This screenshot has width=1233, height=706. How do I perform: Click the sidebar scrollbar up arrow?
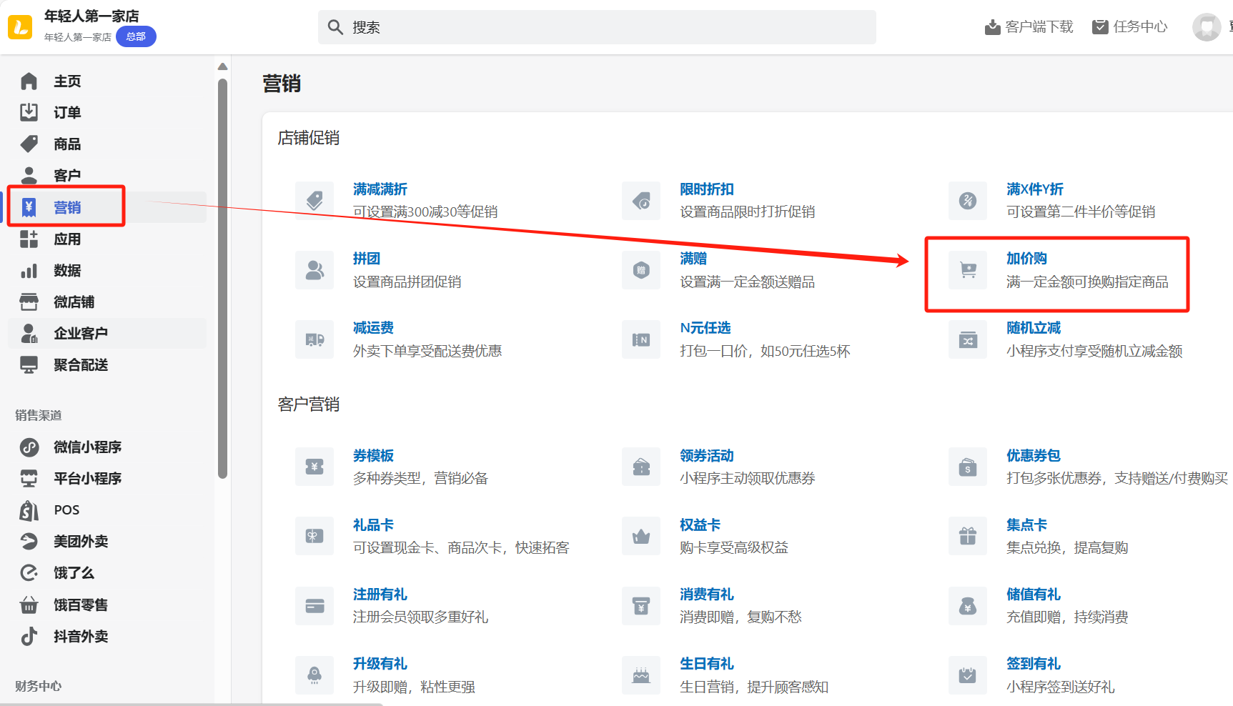pos(223,66)
